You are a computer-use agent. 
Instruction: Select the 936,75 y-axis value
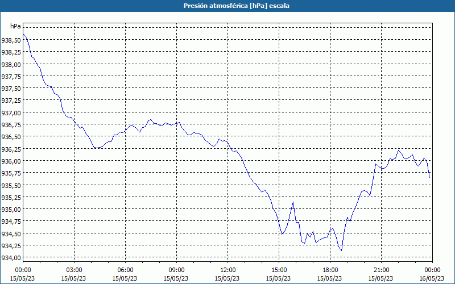(11, 124)
